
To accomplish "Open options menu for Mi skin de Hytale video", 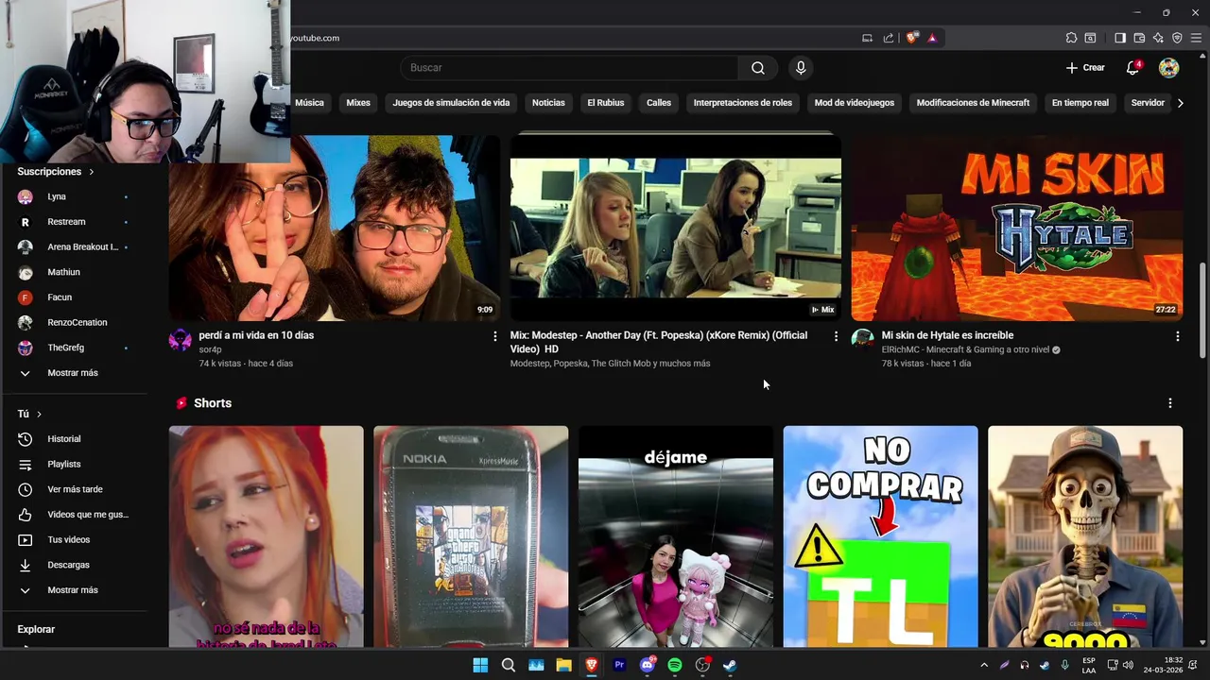I will (1177, 336).
